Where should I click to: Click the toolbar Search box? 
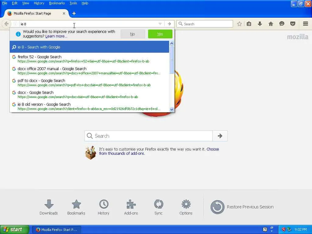coord(205,24)
